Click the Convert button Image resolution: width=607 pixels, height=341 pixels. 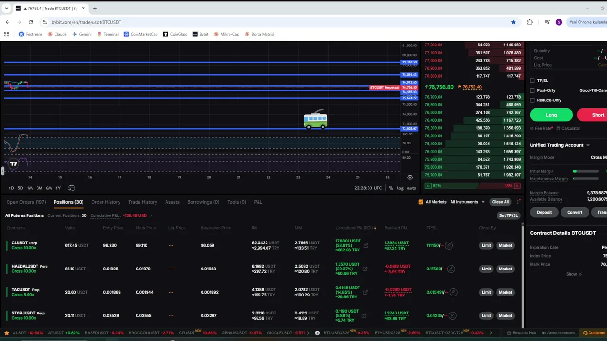(x=575, y=212)
